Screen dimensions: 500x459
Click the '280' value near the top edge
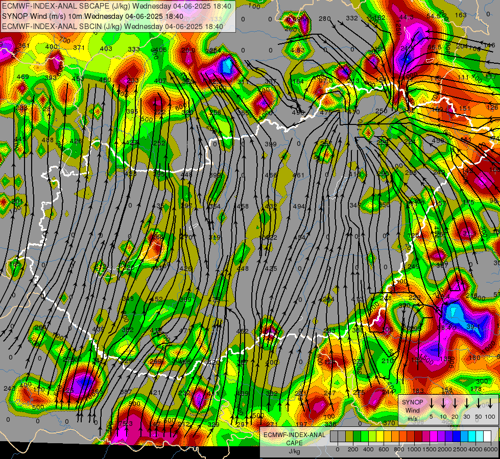click(325, 19)
